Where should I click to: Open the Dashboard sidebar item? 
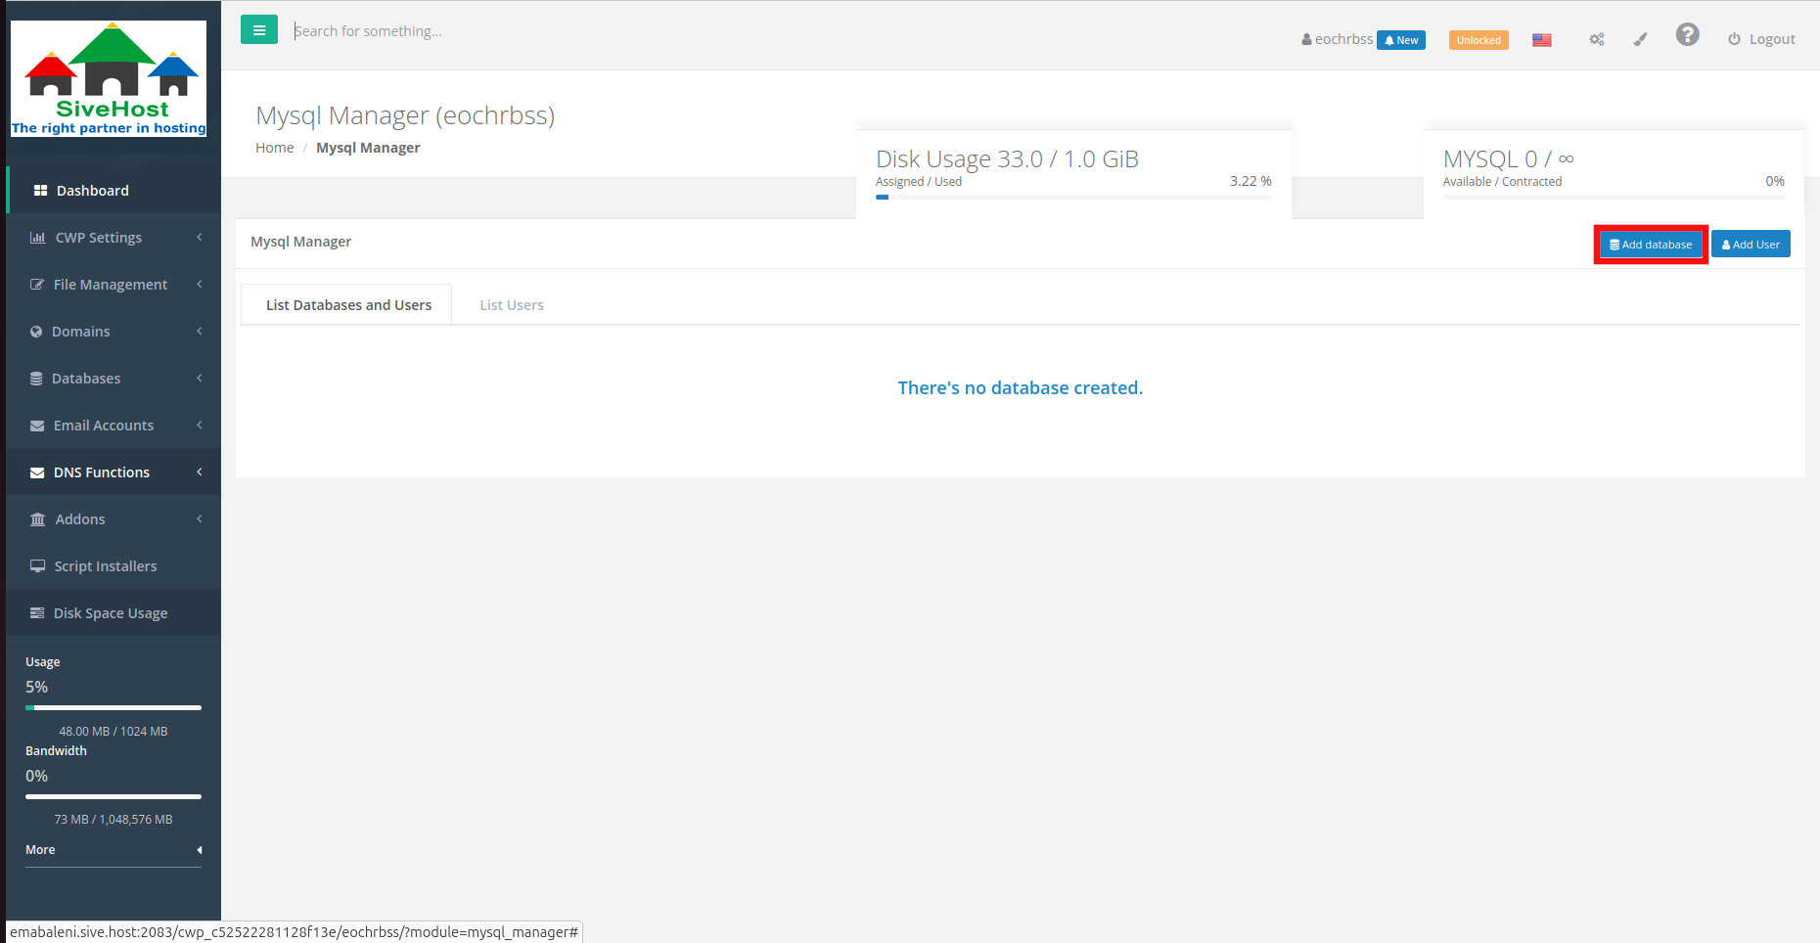pyautogui.click(x=114, y=191)
